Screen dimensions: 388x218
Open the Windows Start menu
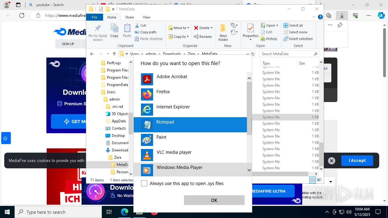[7, 212]
